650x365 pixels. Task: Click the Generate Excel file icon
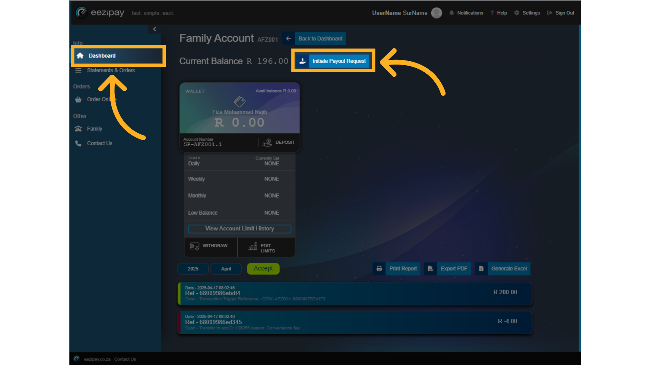(x=481, y=269)
